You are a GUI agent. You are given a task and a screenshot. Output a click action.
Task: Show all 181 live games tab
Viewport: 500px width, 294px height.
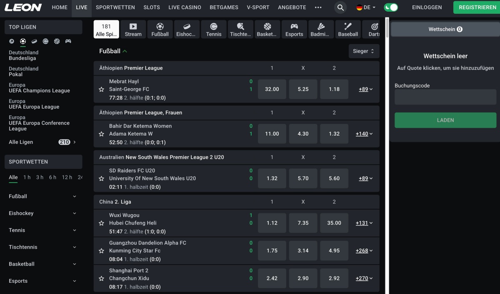106,30
